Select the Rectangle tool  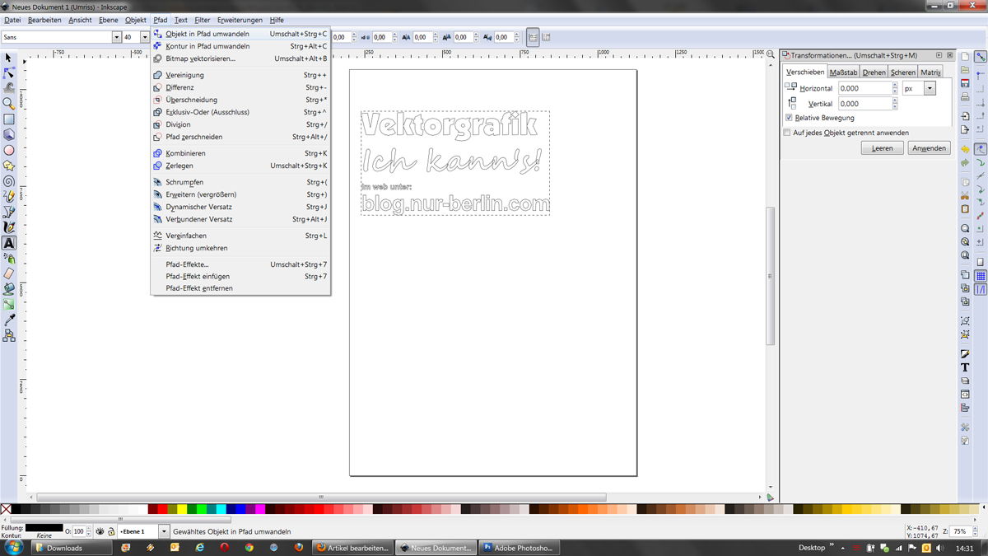tap(9, 119)
